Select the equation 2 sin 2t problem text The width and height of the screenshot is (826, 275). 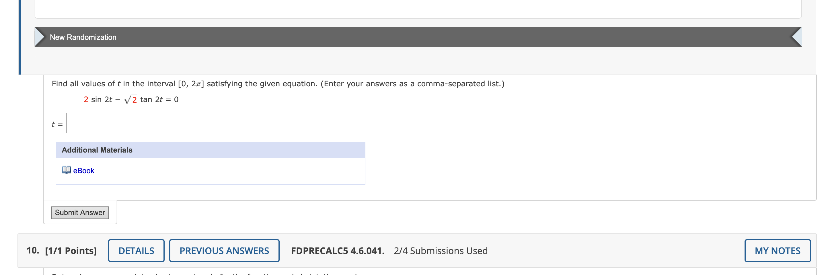tap(130, 99)
